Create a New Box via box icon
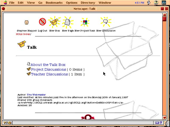 click(x=54, y=22)
